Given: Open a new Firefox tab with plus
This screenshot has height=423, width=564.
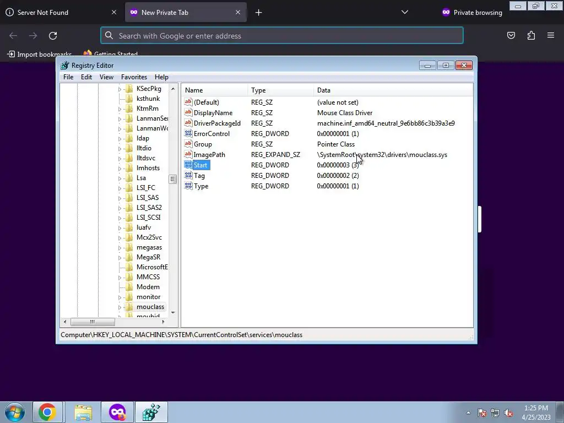Looking at the screenshot, I should [259, 13].
